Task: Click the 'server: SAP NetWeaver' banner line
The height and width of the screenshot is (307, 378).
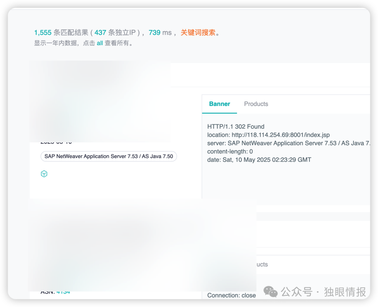Action: click(288, 143)
